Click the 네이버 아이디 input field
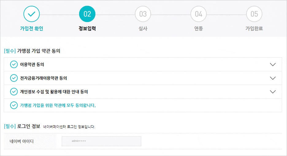This screenshot has height=156, width=287. coord(101,141)
